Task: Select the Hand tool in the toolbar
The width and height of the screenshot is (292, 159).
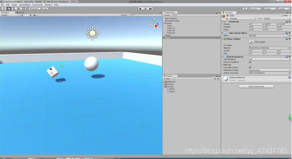Action: tap(4, 9)
